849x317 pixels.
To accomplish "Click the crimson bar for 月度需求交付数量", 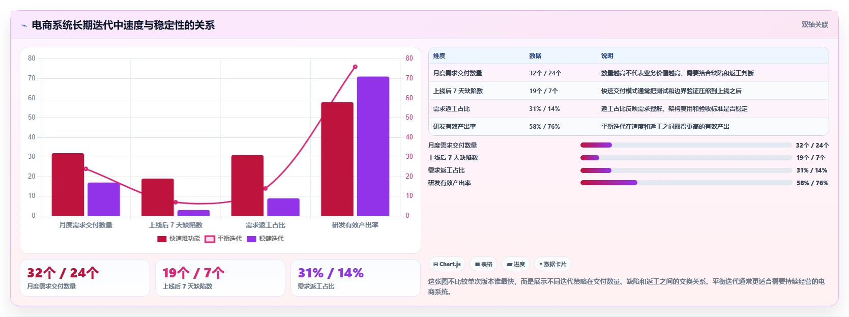I will (68, 184).
